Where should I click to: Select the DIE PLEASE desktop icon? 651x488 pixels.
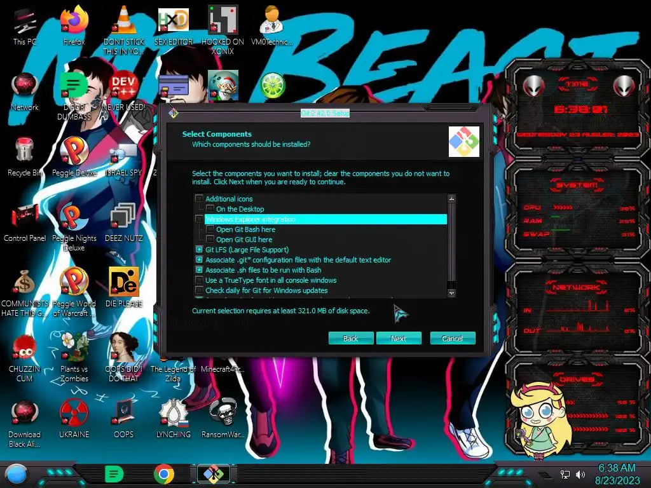click(124, 288)
